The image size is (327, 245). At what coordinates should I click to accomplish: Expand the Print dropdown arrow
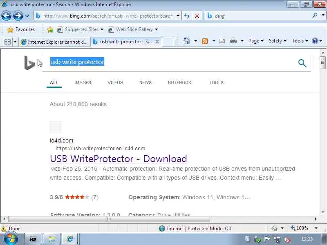point(242,41)
